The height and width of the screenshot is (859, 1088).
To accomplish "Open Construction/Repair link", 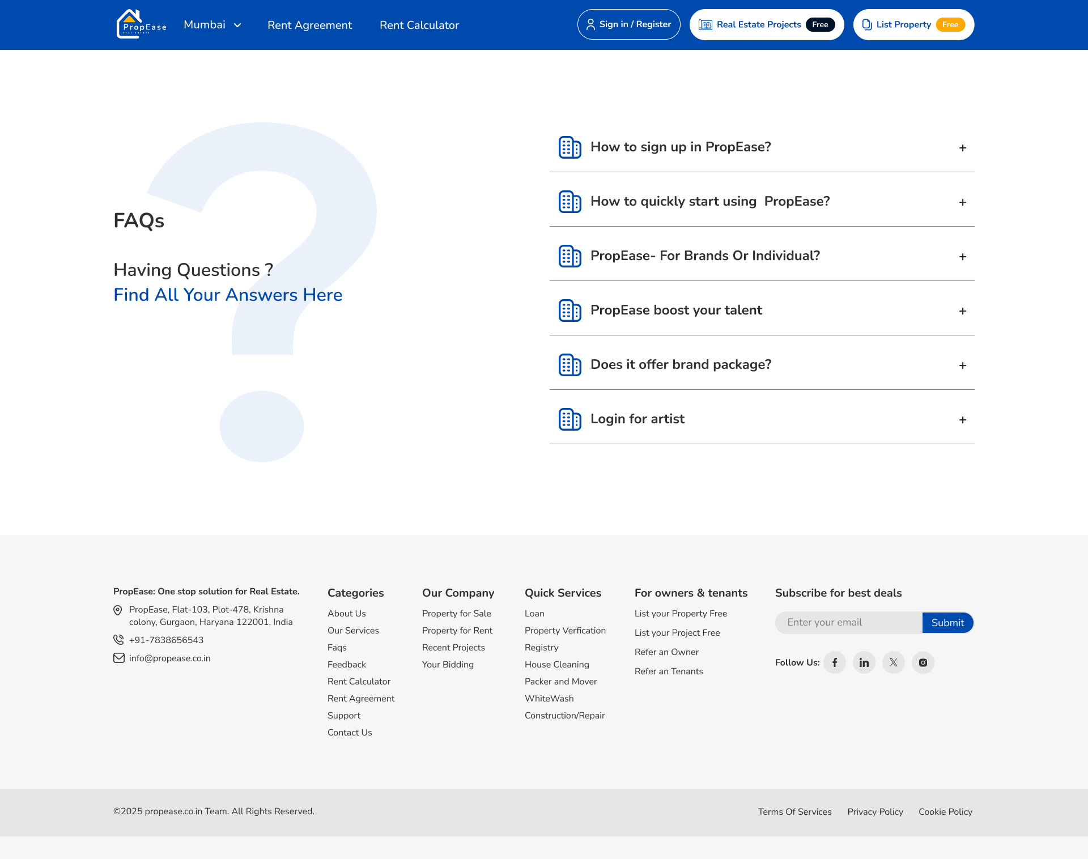I will pos(565,716).
